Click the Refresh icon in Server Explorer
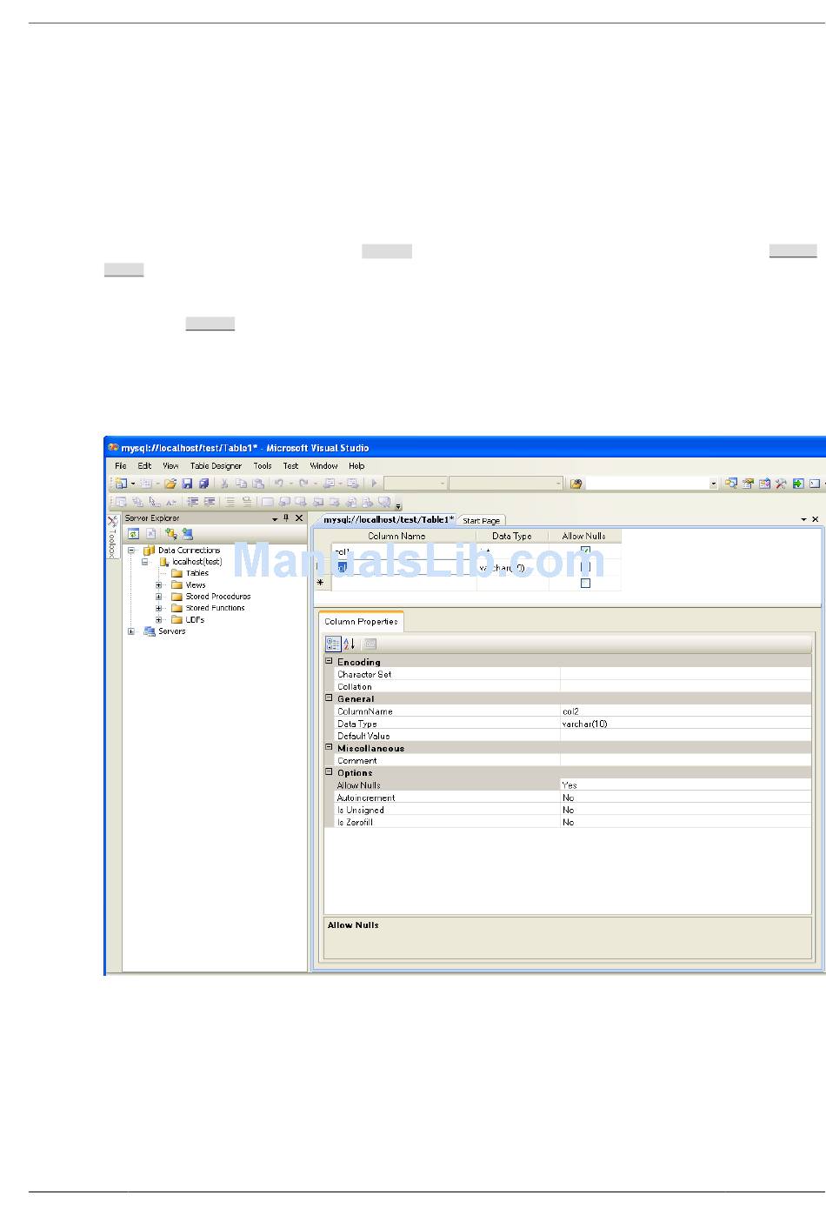Image resolution: width=826 pixels, height=1215 pixels. point(134,534)
